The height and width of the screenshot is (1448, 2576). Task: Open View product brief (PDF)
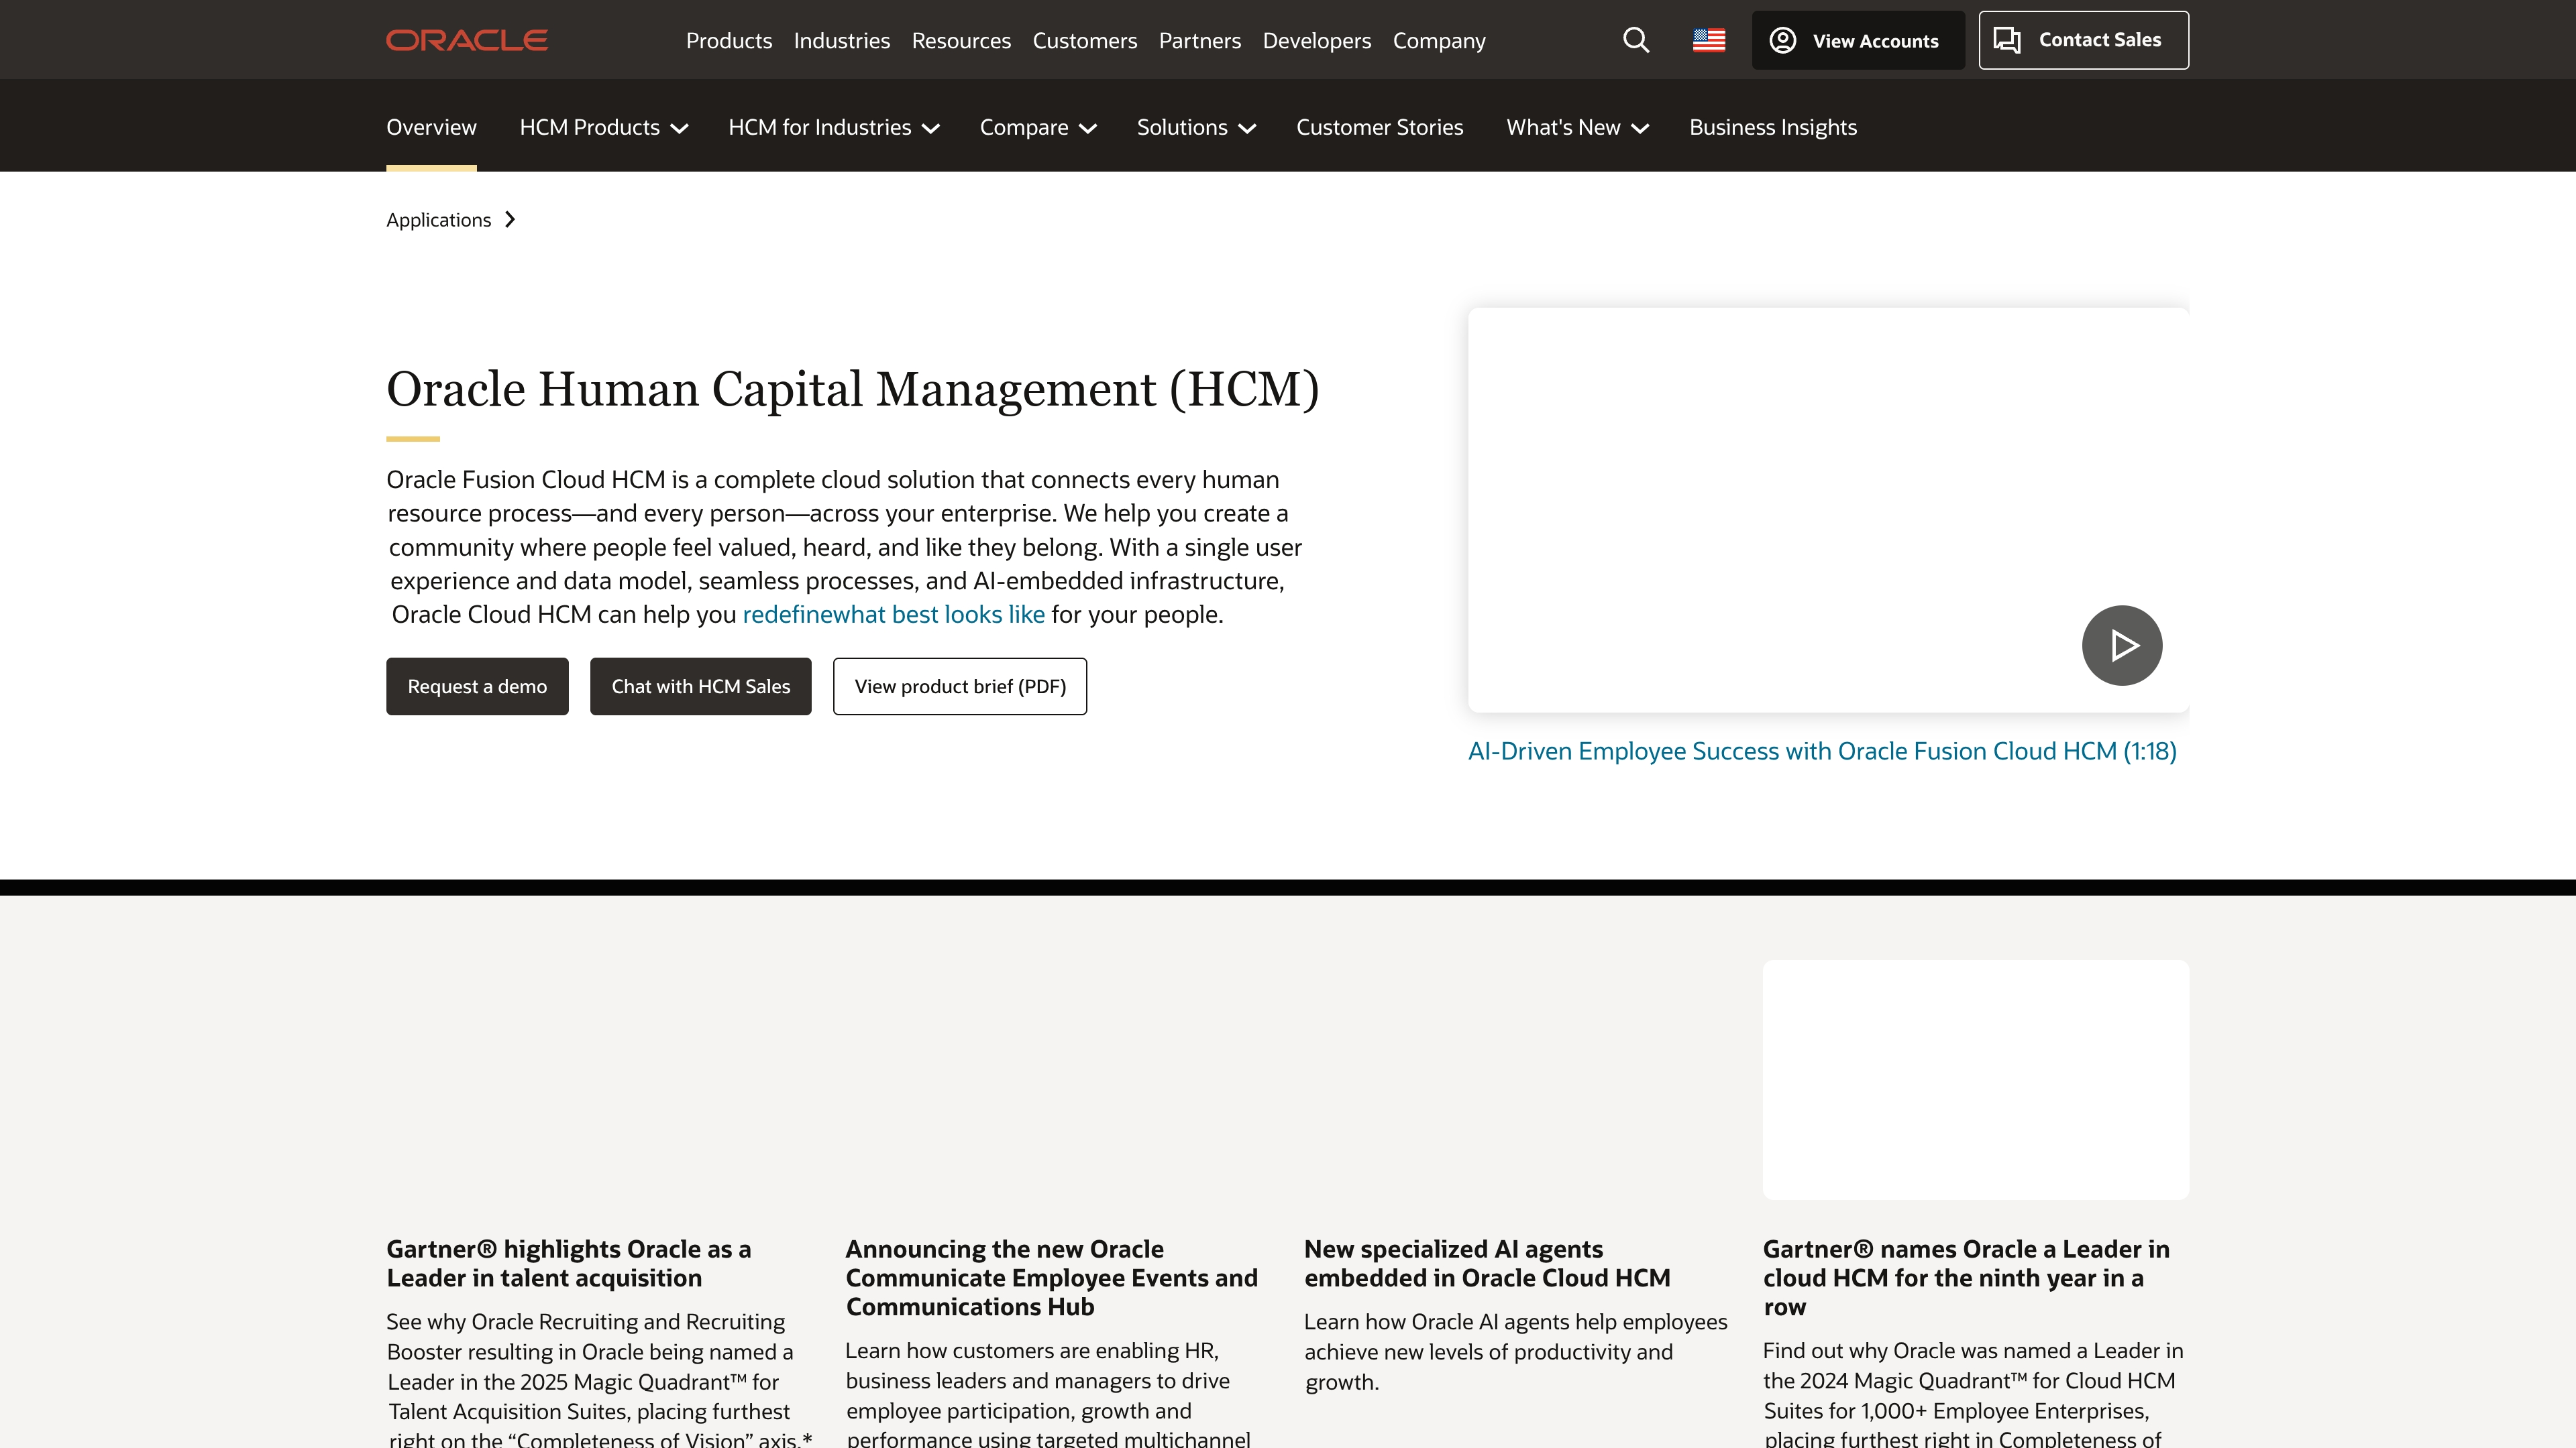coord(960,686)
